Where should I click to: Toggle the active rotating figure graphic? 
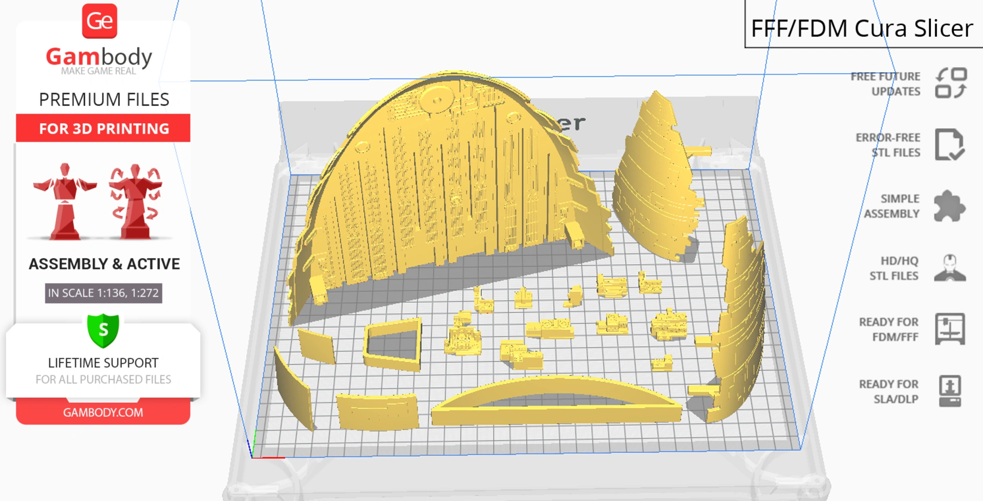point(134,200)
